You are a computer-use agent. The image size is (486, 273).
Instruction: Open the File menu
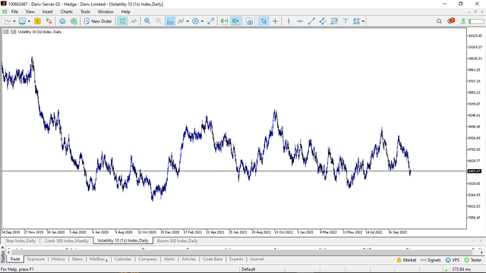pyautogui.click(x=14, y=12)
